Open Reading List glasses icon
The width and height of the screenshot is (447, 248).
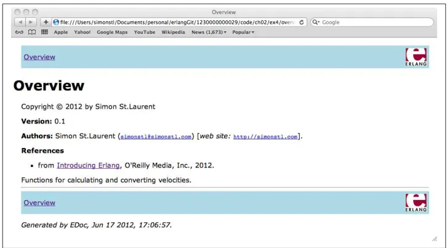coord(19,32)
